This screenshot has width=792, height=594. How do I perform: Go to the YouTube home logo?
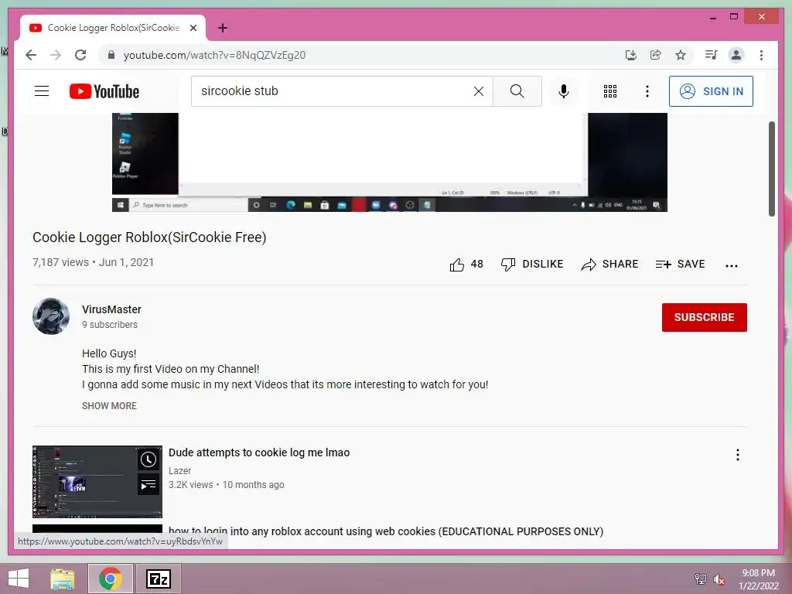(104, 91)
